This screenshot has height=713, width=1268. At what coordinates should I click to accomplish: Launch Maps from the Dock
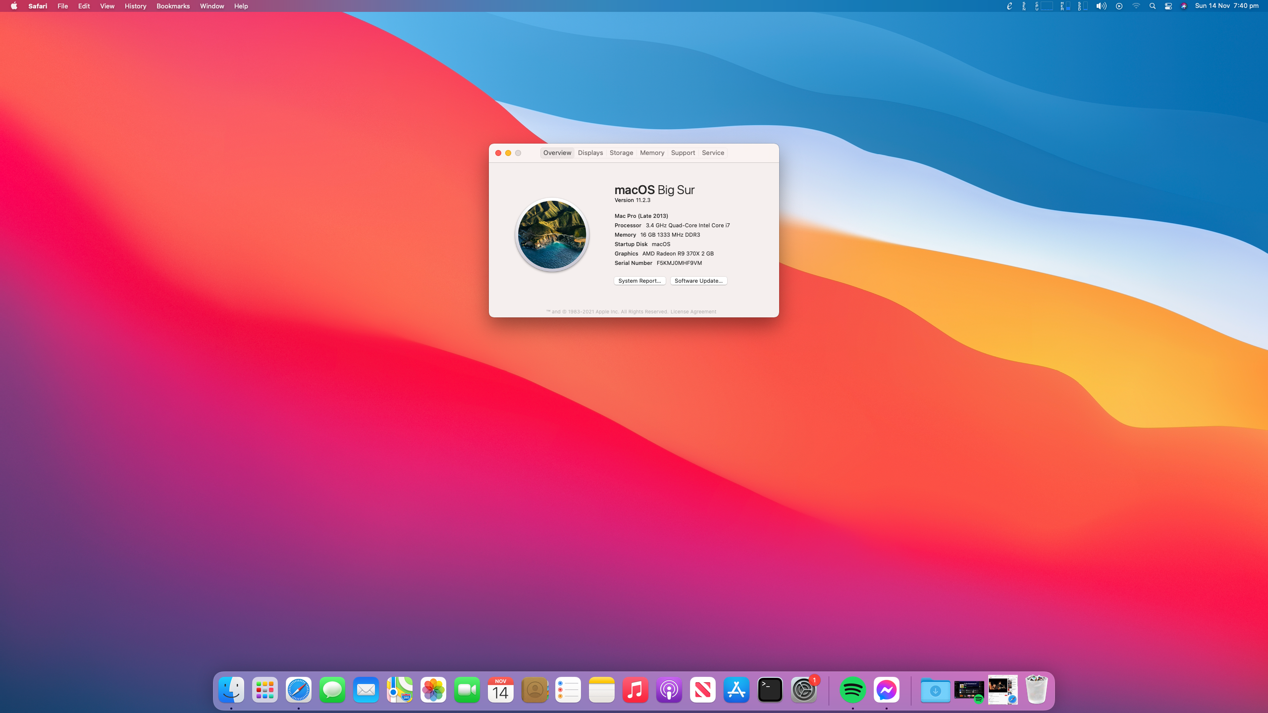coord(400,690)
